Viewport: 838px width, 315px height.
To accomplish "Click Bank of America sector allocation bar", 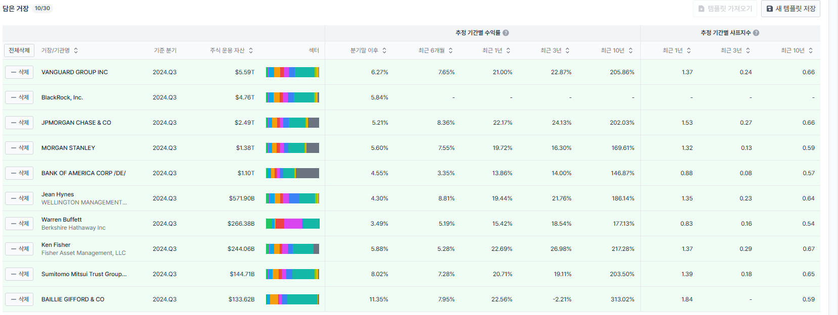I will point(292,173).
